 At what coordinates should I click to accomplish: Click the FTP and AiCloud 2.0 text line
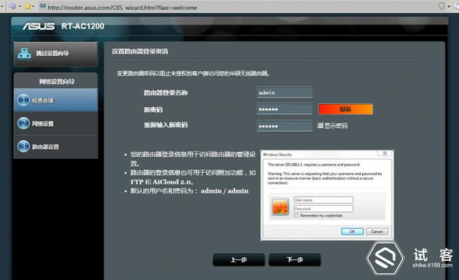pyautogui.click(x=161, y=182)
